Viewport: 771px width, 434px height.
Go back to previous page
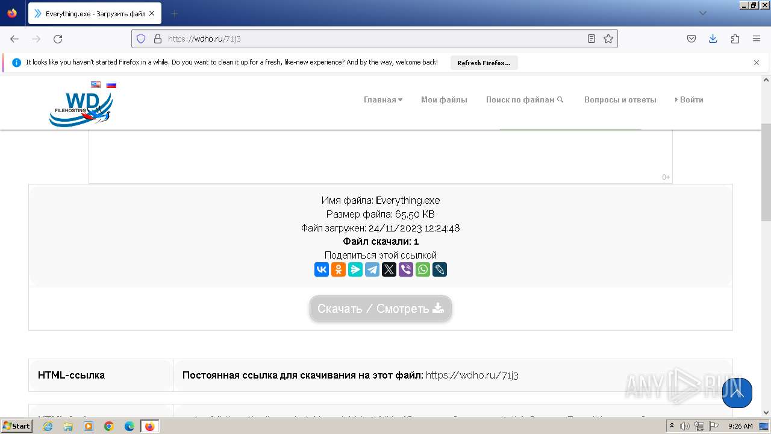14,39
